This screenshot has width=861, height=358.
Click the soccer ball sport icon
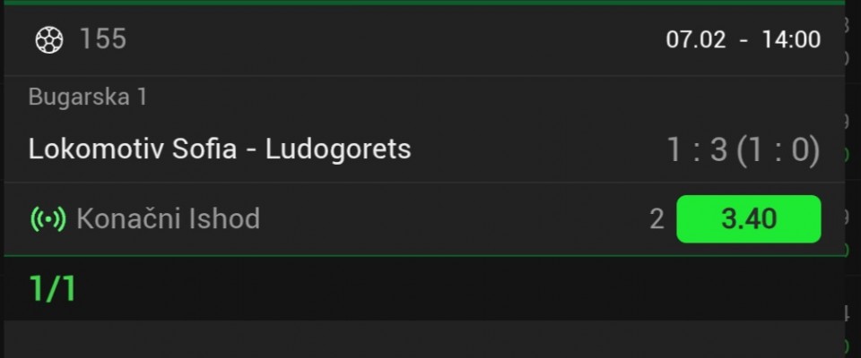click(48, 40)
